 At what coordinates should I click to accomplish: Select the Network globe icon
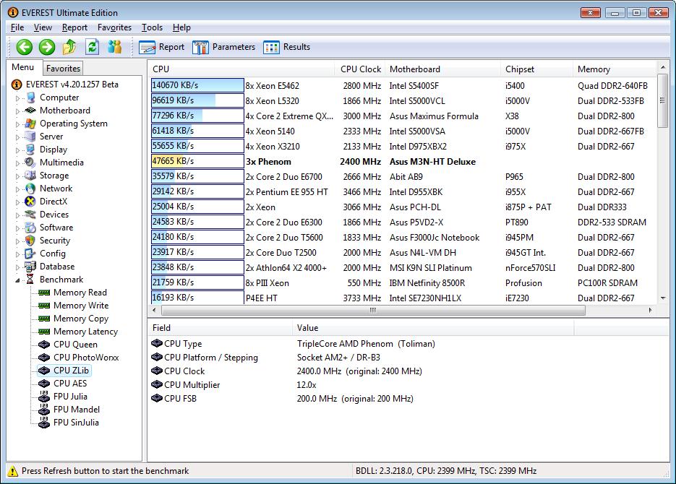(30, 189)
